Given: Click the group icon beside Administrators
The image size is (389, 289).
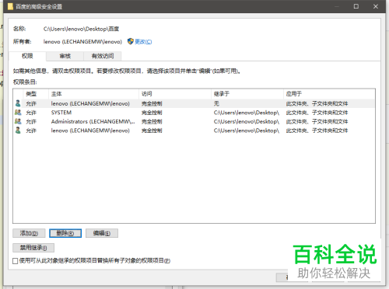Looking at the screenshot, I should pos(18,121).
